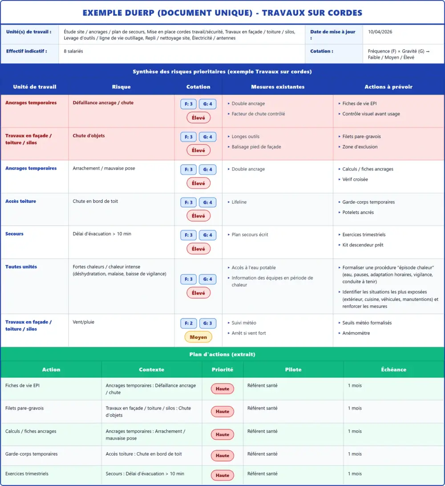Click "Haute" badge in Exercices trimestriels plan row
The height and width of the screenshot is (486, 445).
tap(222, 475)
